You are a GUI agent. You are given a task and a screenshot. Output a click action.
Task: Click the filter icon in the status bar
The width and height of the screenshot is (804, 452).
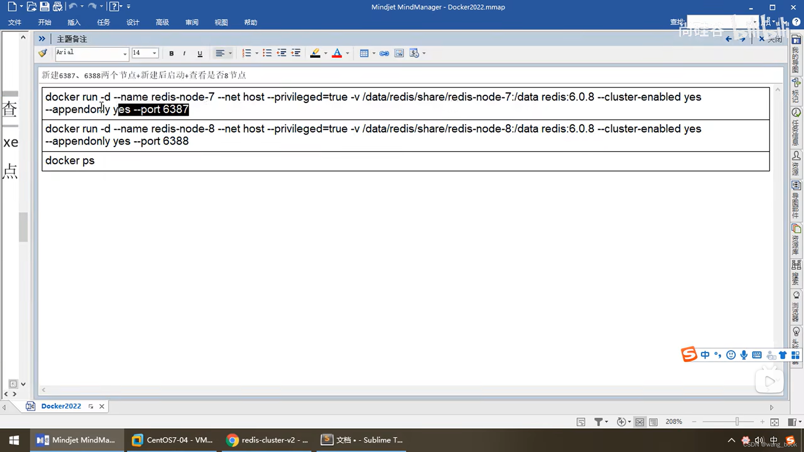coord(598,422)
